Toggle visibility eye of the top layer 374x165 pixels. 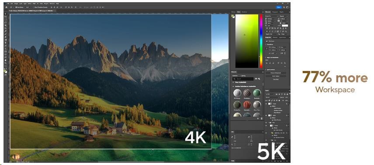point(266,104)
